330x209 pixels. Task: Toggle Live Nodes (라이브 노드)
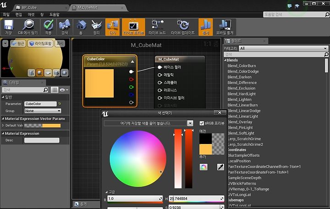[157, 27]
